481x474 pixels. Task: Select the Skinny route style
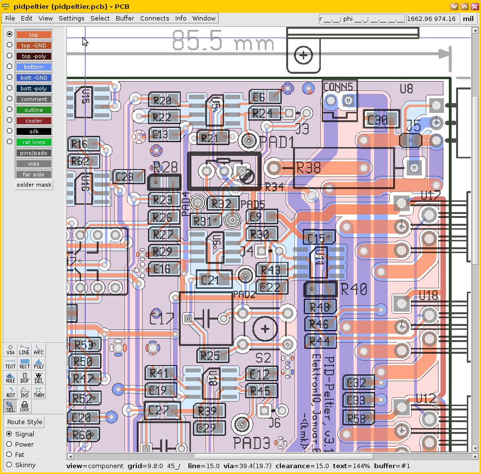[9, 465]
